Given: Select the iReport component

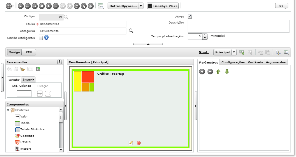Looking at the screenshot, I should click(x=23, y=149).
